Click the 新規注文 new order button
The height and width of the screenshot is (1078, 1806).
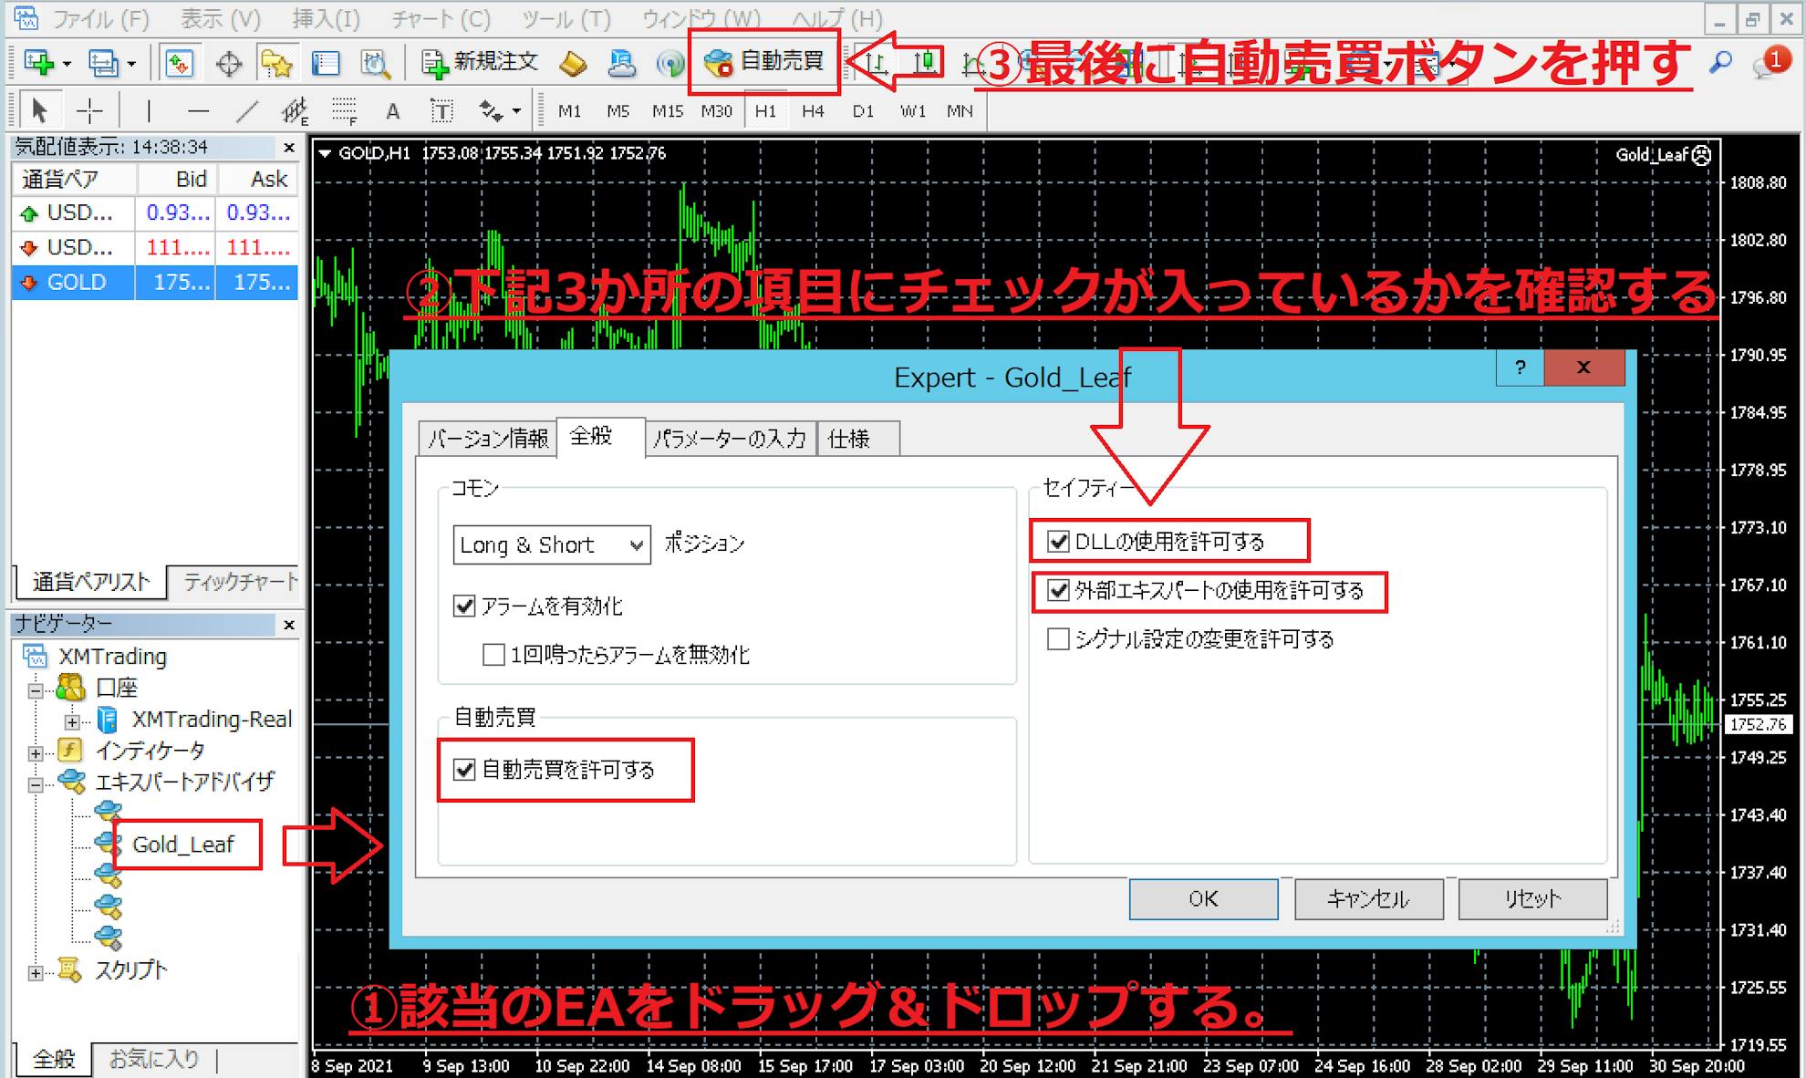coord(480,62)
